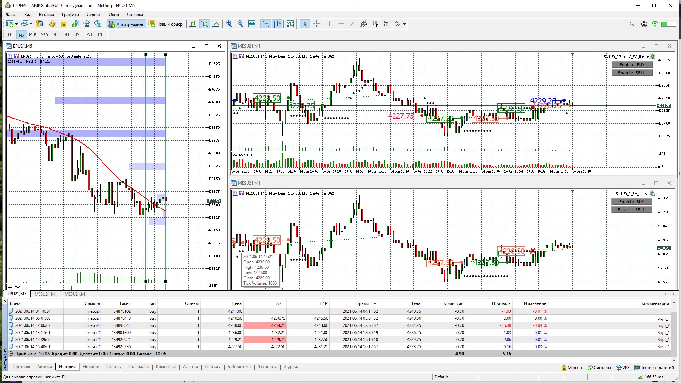Open the dropdown arrow beside new chart icon
This screenshot has width=681, height=383.
pyautogui.click(x=16, y=24)
